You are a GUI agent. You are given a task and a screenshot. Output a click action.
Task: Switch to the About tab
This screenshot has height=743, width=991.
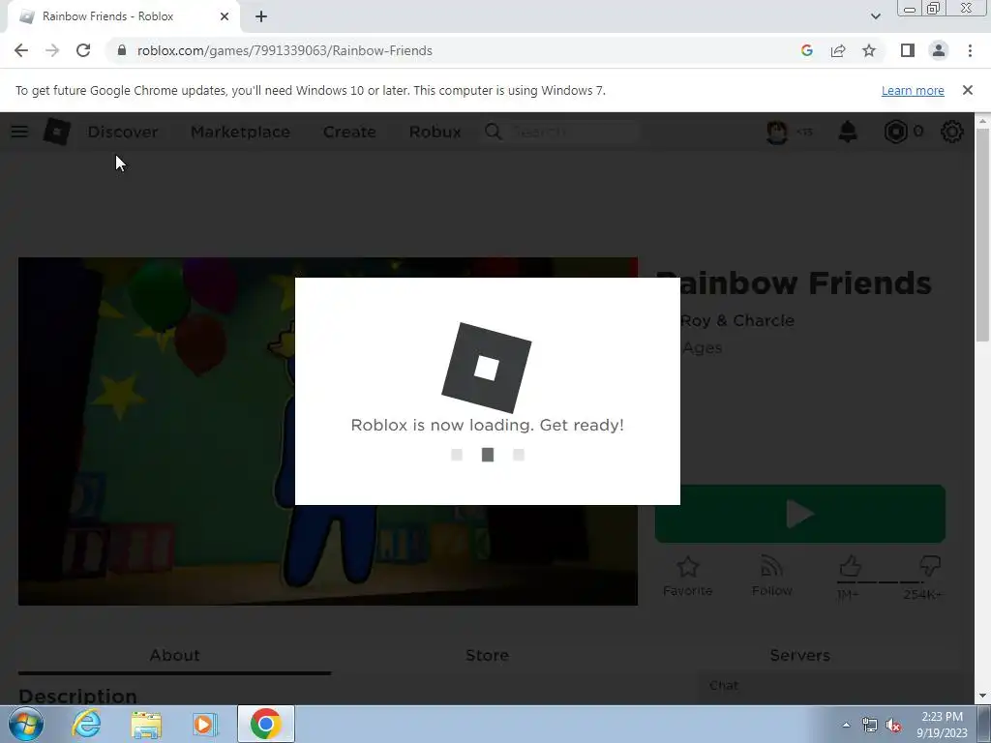point(174,655)
